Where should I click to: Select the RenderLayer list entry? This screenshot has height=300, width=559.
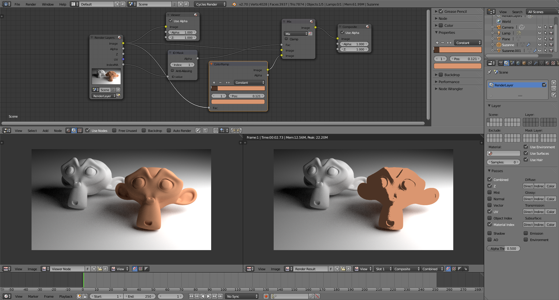[517, 85]
